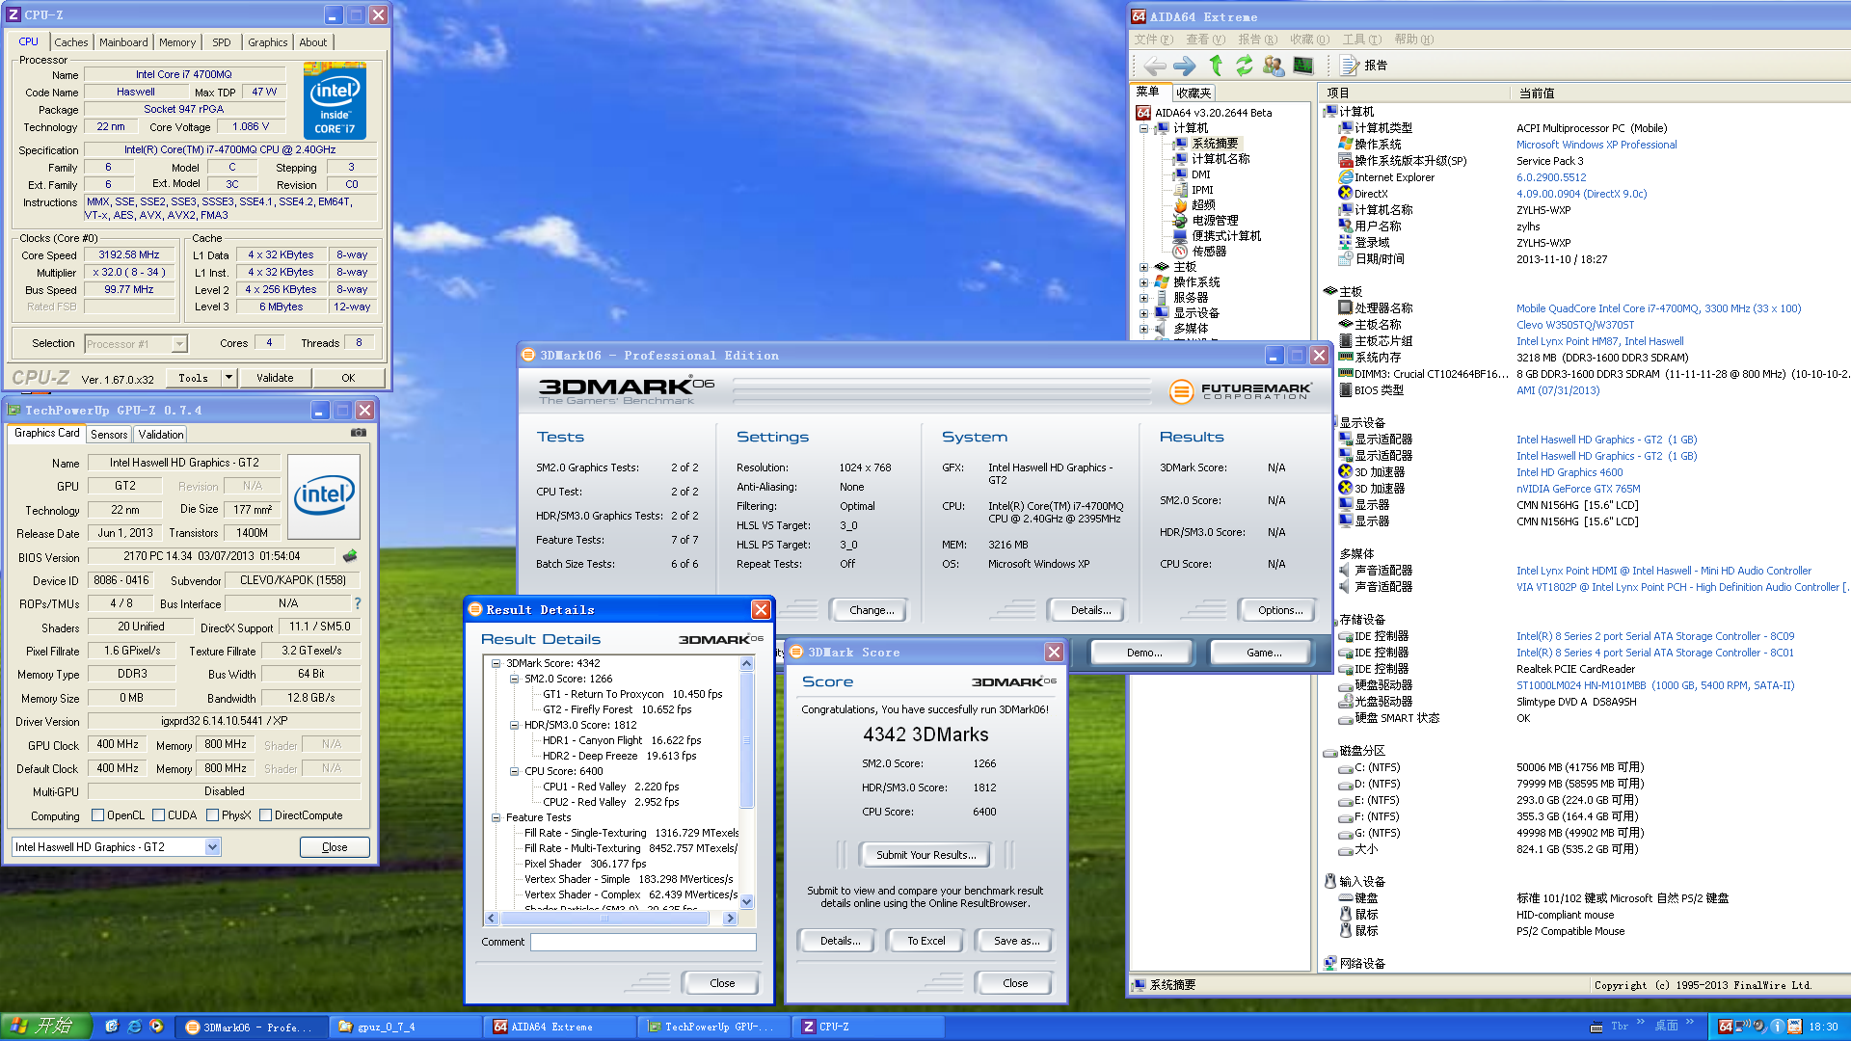Select IPMI item in AIDA64 tree
Screen dimensions: 1851x1041
coord(1193,190)
